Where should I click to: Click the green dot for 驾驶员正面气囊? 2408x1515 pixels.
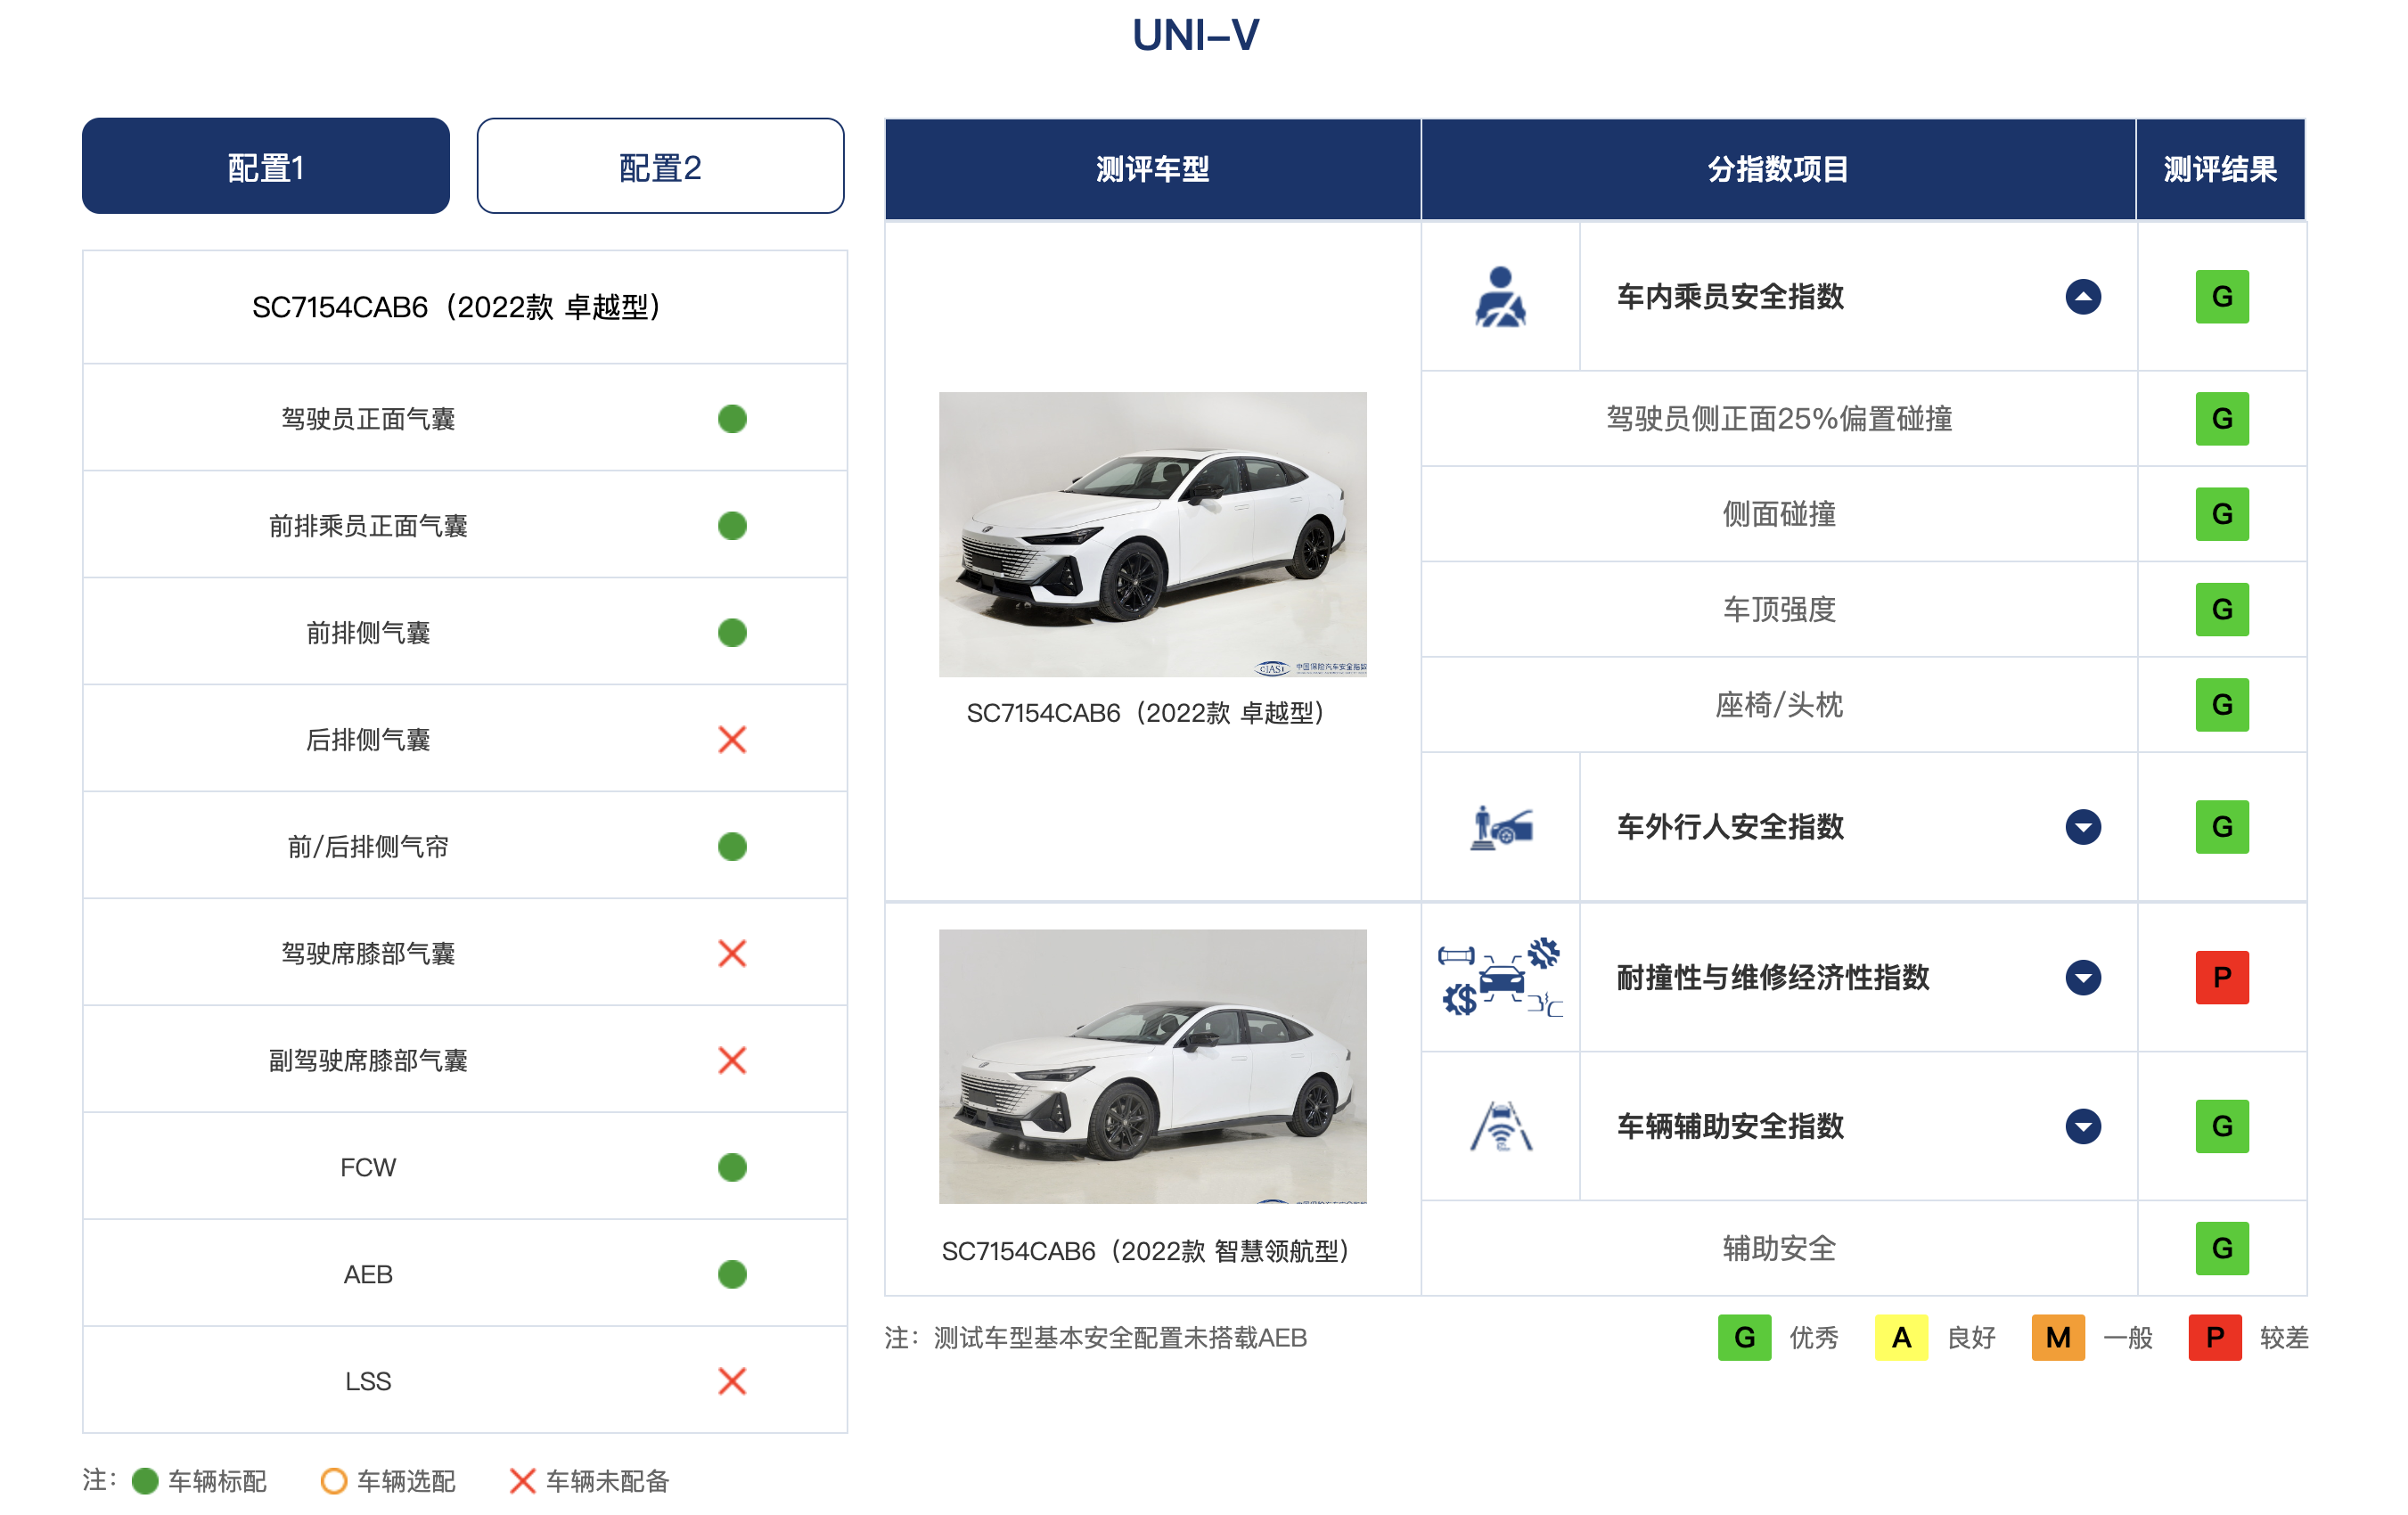(x=732, y=419)
